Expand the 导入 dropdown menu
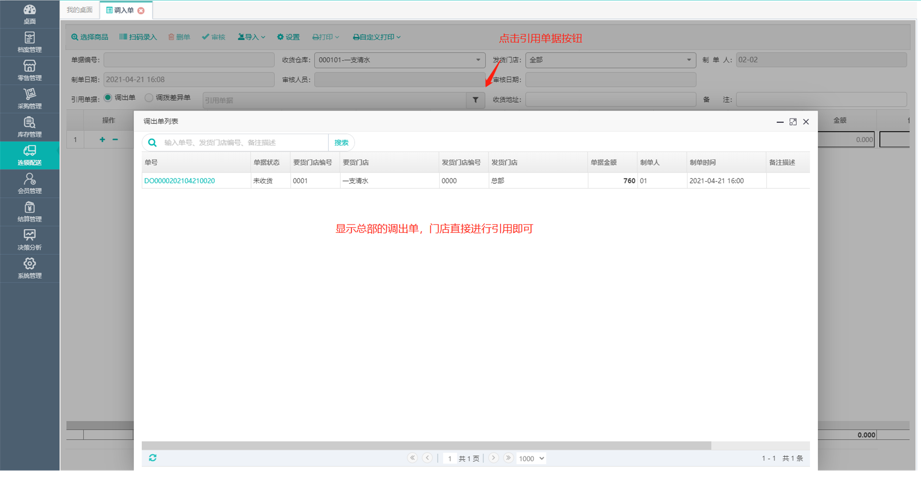The image size is (921, 500). pyautogui.click(x=251, y=37)
